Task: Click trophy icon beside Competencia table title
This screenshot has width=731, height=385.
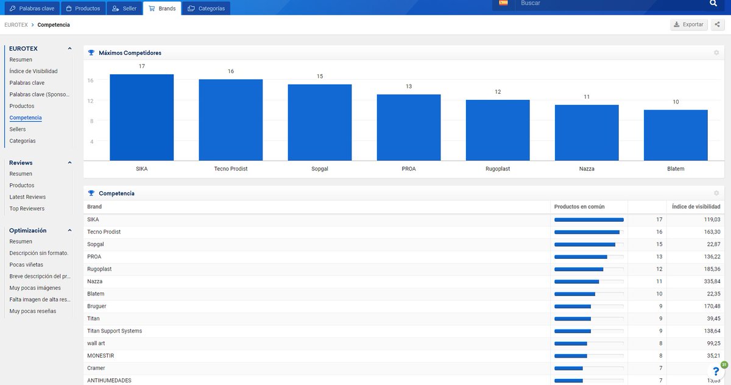Action: (x=91, y=193)
